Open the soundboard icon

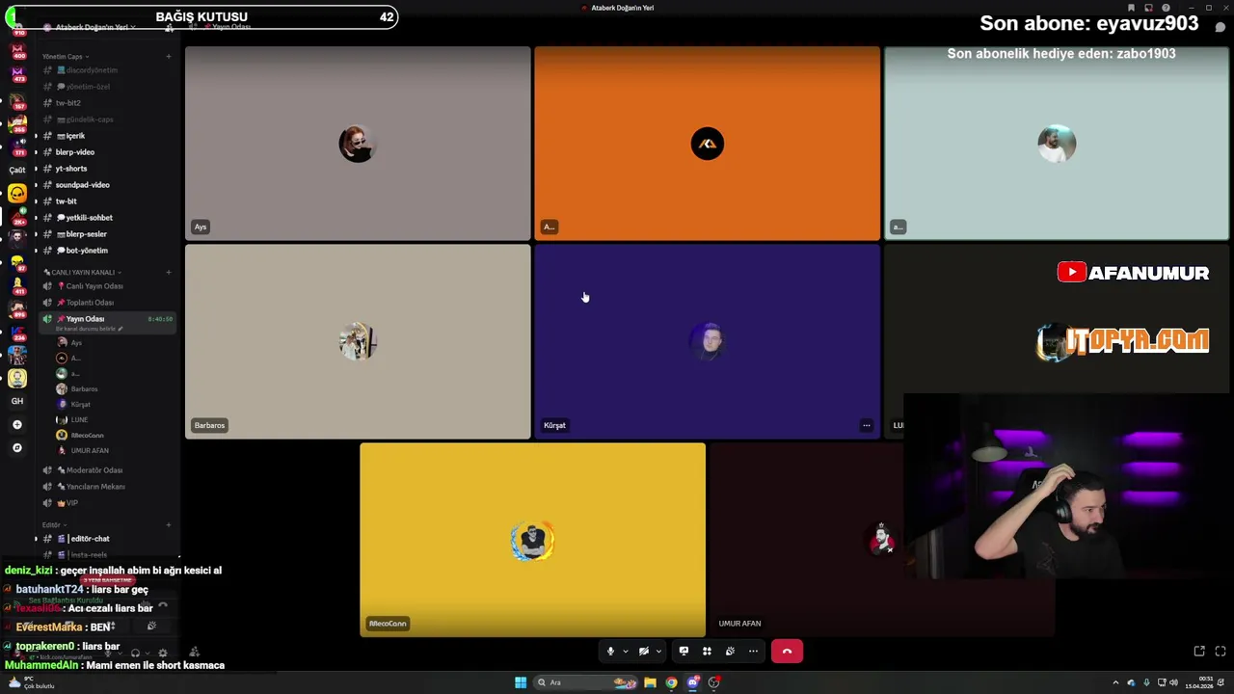(x=730, y=652)
